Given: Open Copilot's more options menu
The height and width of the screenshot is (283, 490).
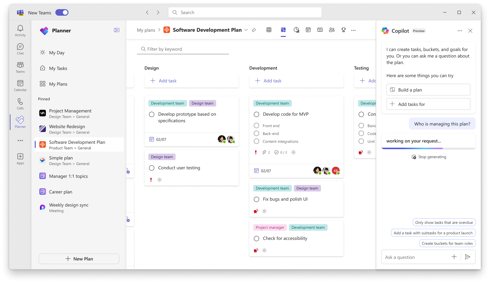Looking at the screenshot, I should (460, 30).
